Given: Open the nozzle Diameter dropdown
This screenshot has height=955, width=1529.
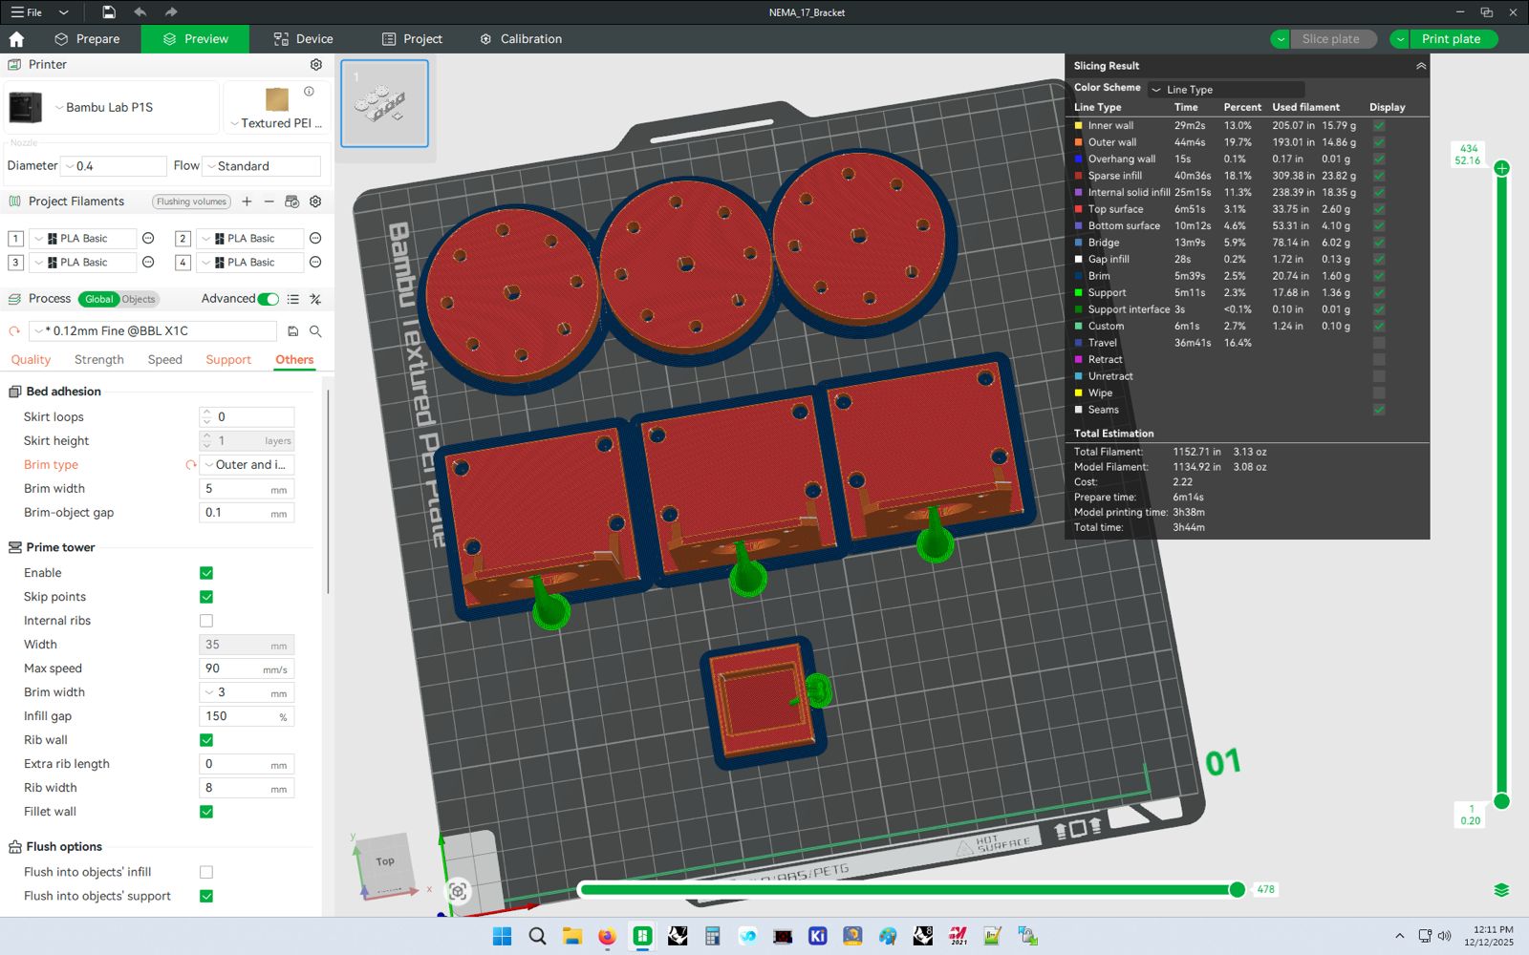Looking at the screenshot, I should 113,166.
